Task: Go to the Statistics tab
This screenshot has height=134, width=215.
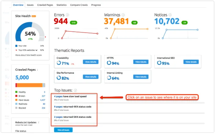Action: pyautogui.click(x=61, y=5)
